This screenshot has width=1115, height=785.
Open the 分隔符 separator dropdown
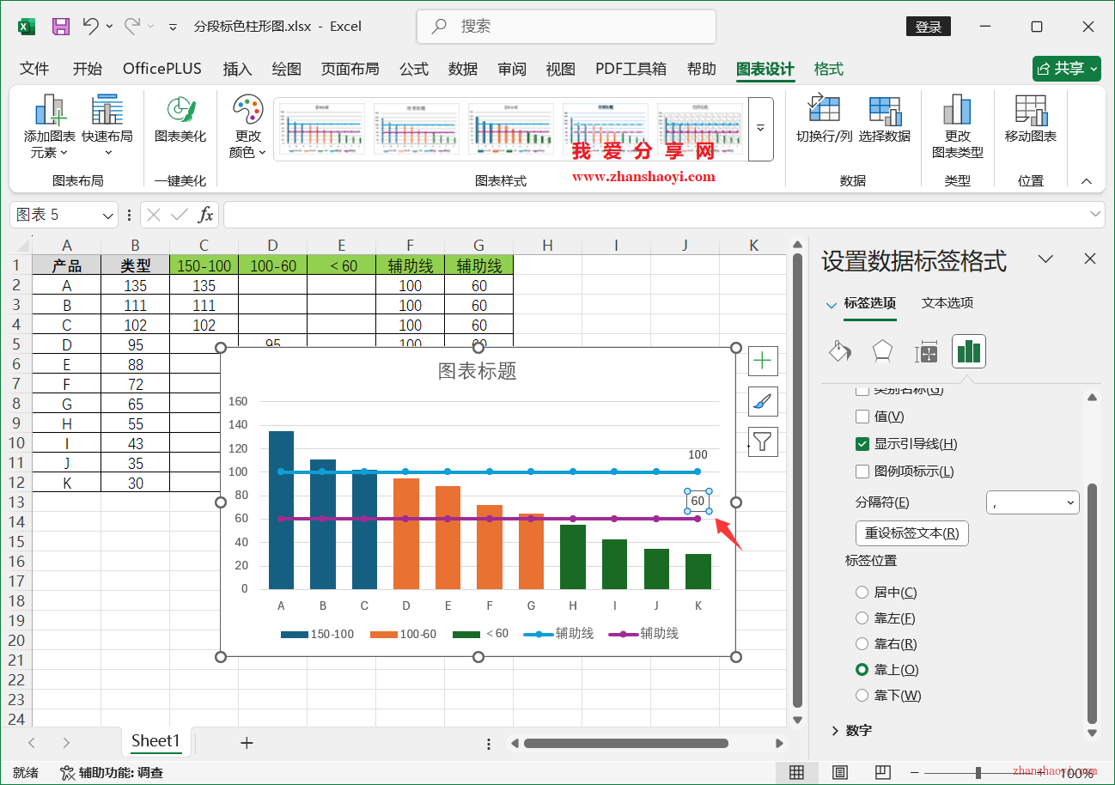tap(1033, 502)
